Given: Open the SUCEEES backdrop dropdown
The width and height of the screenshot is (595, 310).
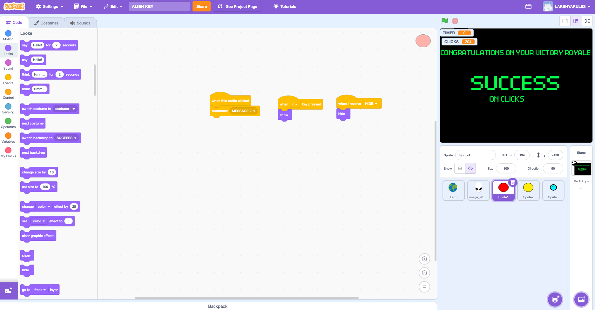Looking at the screenshot, I should tap(67, 138).
